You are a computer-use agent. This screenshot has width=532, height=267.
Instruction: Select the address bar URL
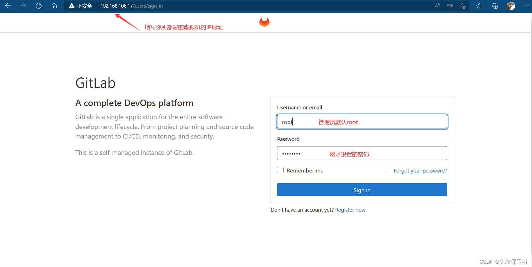click(131, 6)
